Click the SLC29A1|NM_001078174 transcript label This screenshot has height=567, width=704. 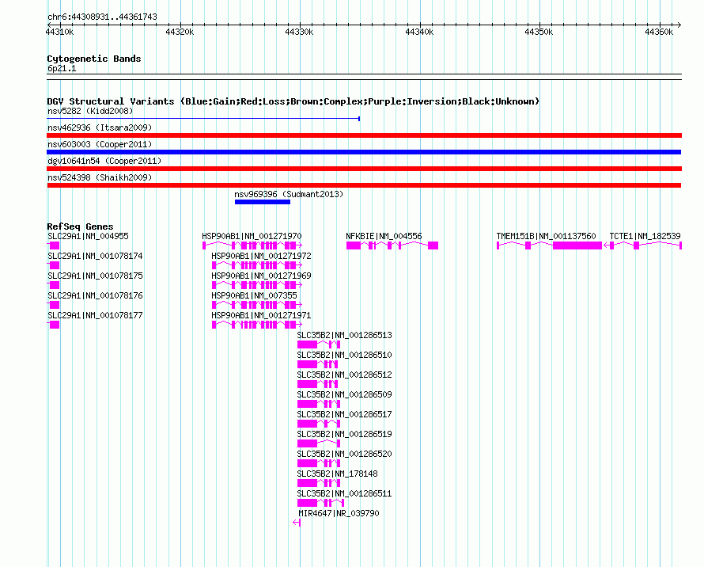point(95,256)
